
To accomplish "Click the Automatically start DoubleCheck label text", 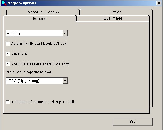I will [39, 44].
